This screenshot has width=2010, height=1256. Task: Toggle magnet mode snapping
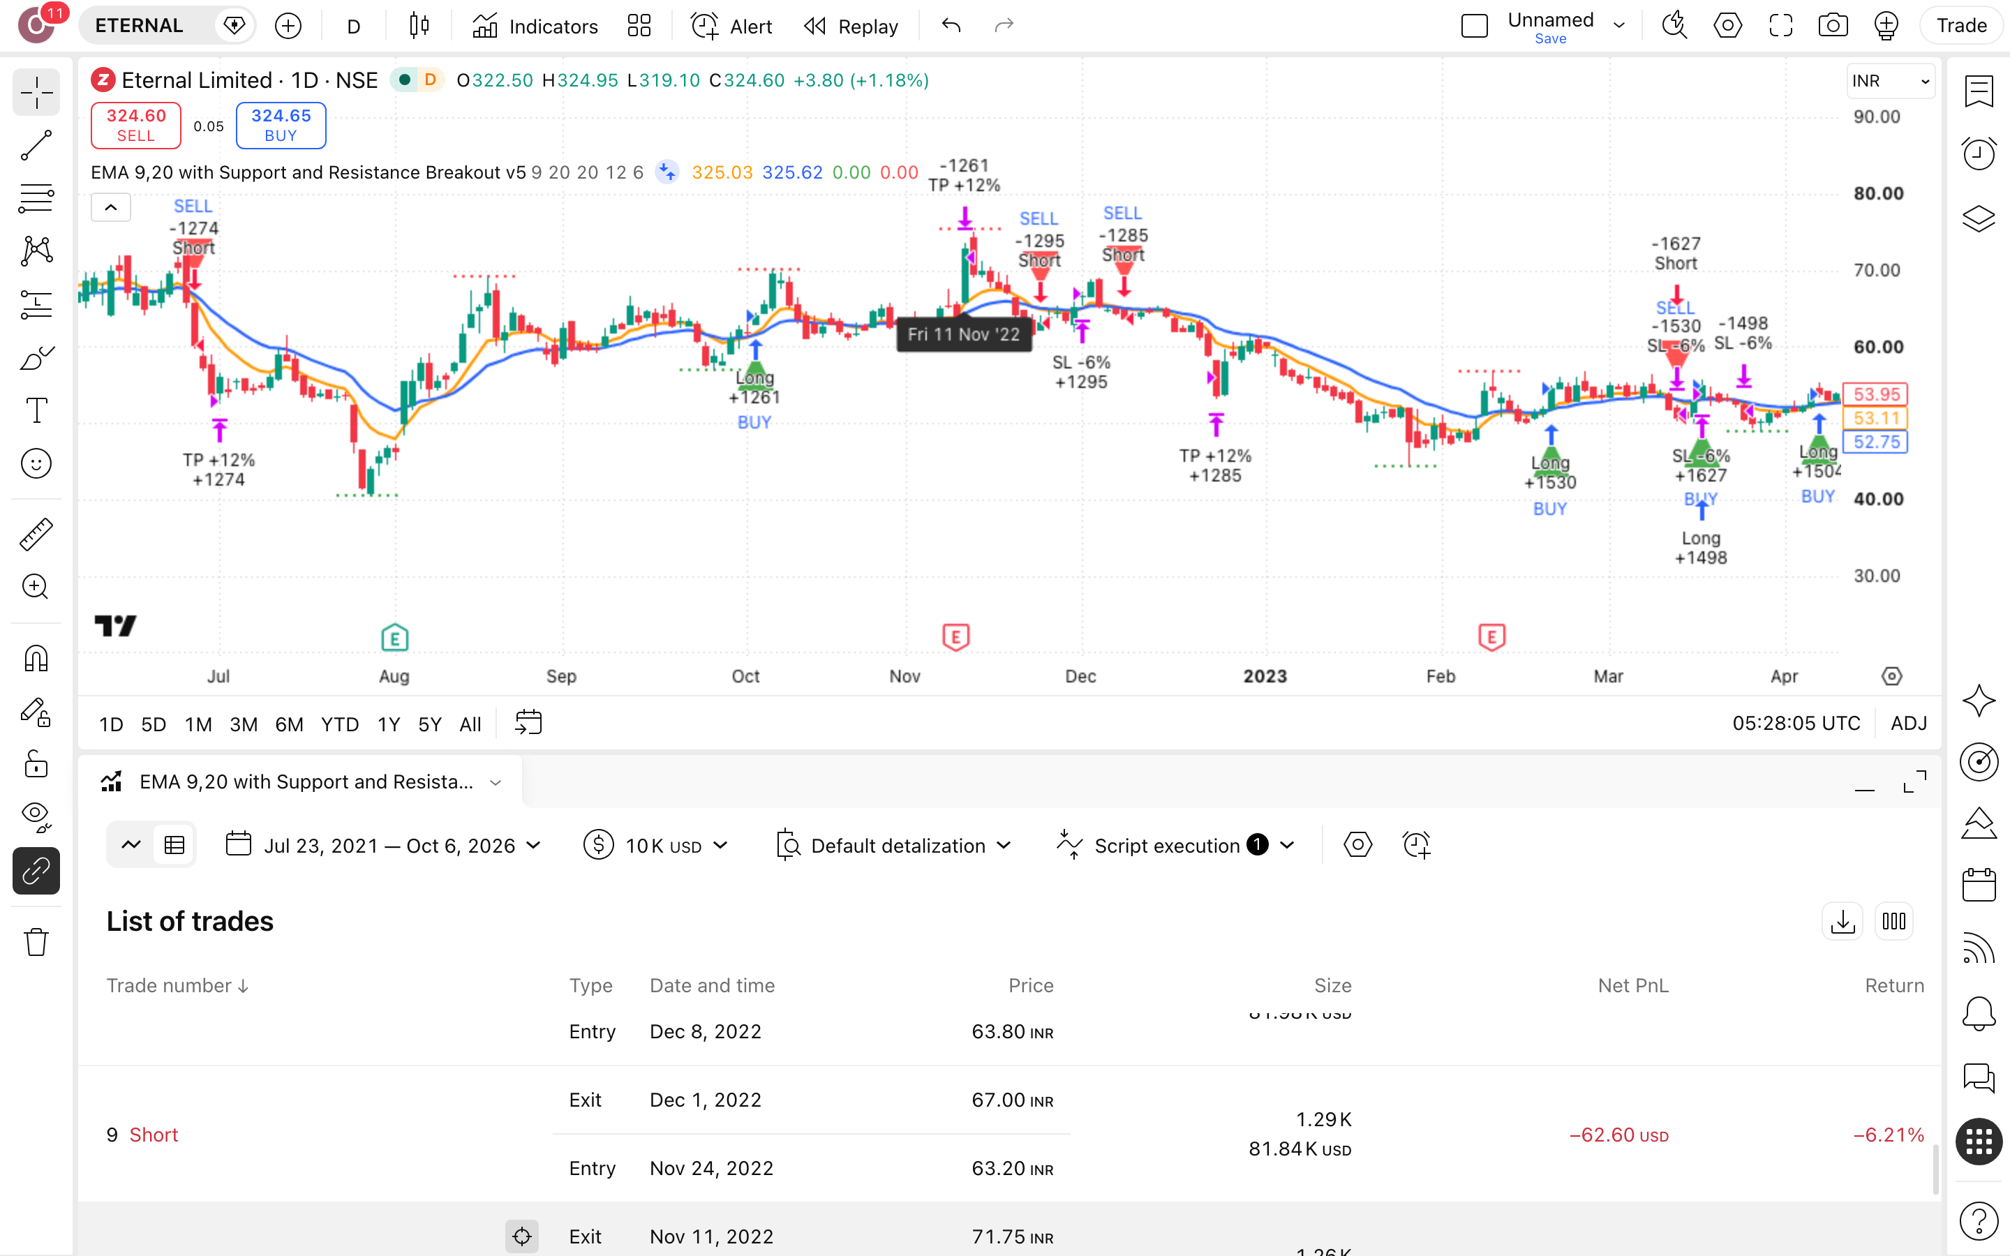tap(36, 658)
